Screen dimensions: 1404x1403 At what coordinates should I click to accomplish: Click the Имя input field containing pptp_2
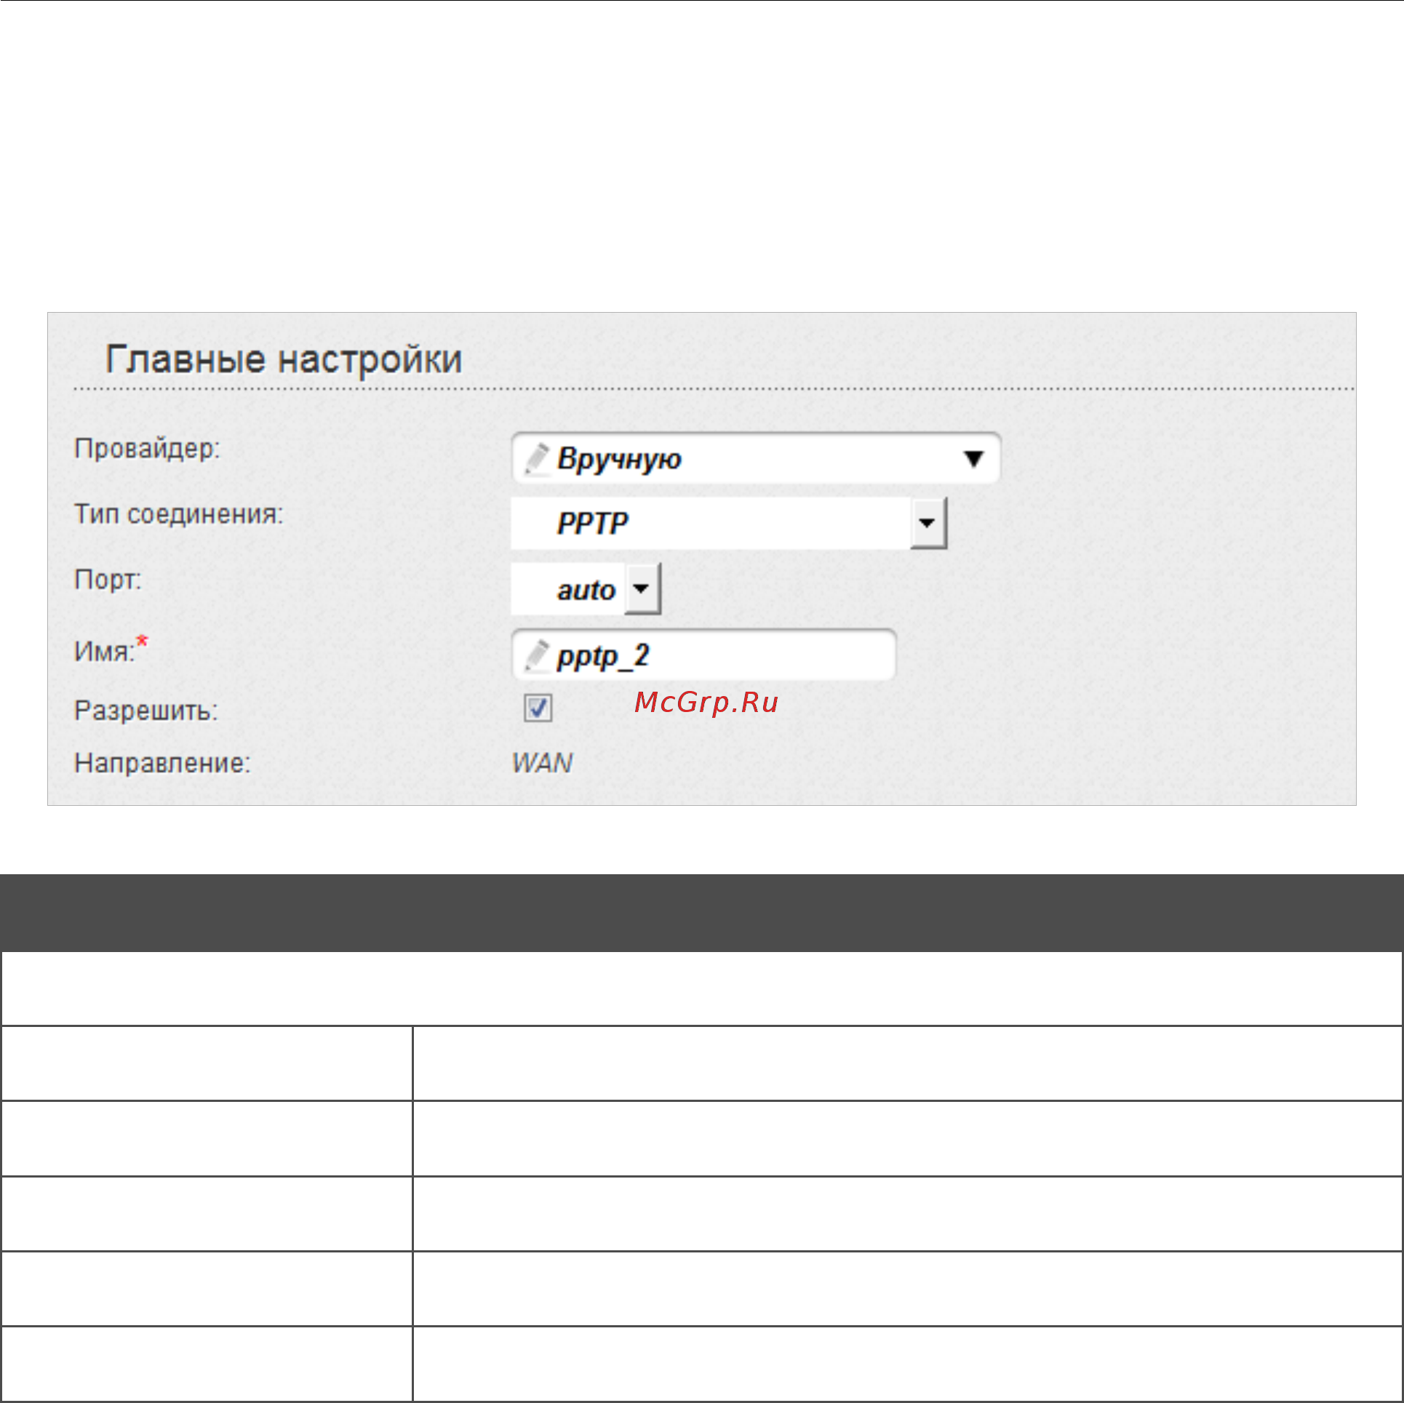tap(703, 655)
